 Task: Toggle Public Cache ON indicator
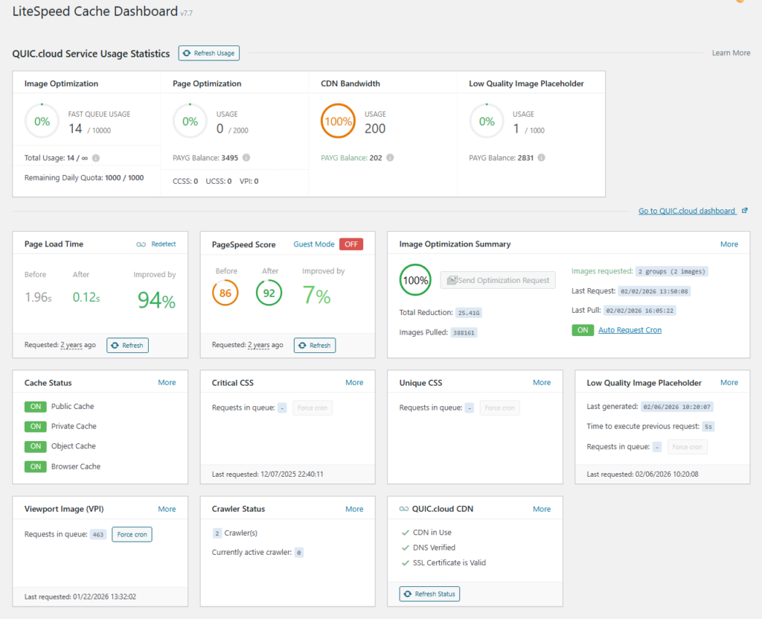click(x=35, y=407)
